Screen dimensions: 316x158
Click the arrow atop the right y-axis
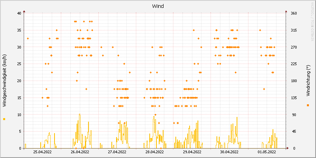click(x=286, y=11)
